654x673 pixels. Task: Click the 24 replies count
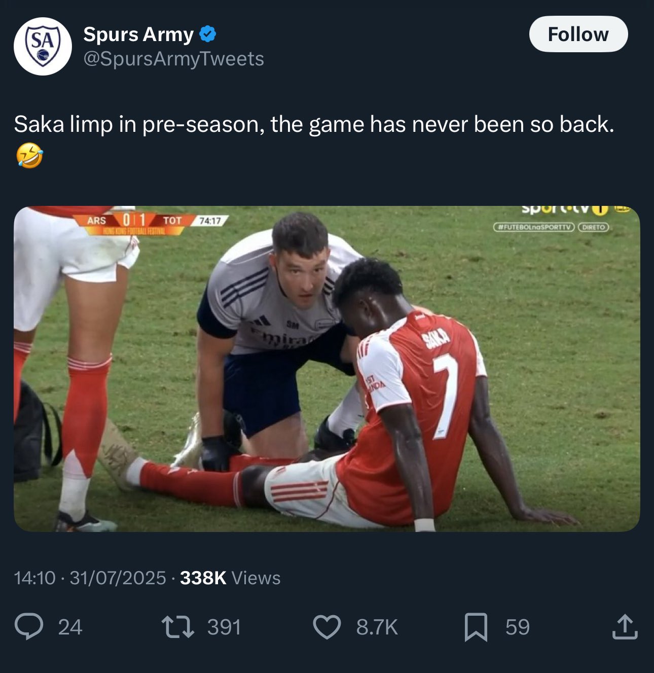[x=70, y=627]
